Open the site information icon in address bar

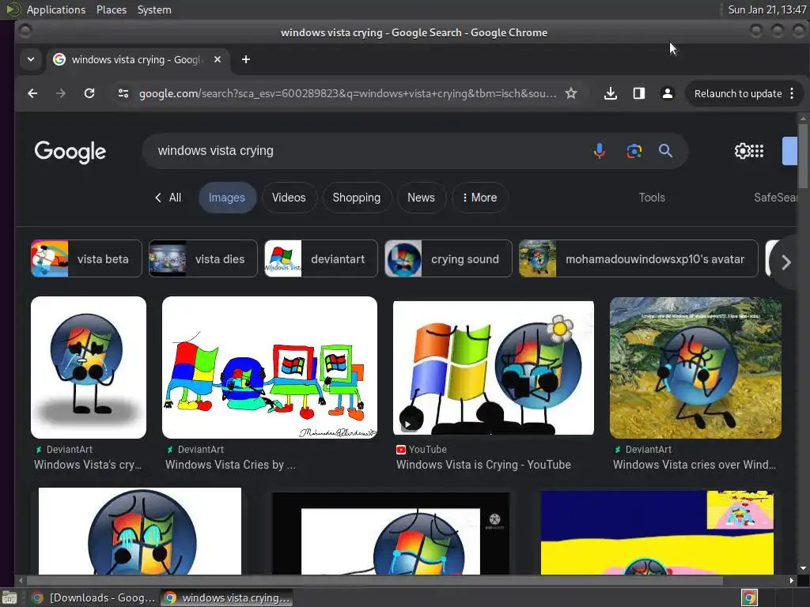(x=123, y=93)
